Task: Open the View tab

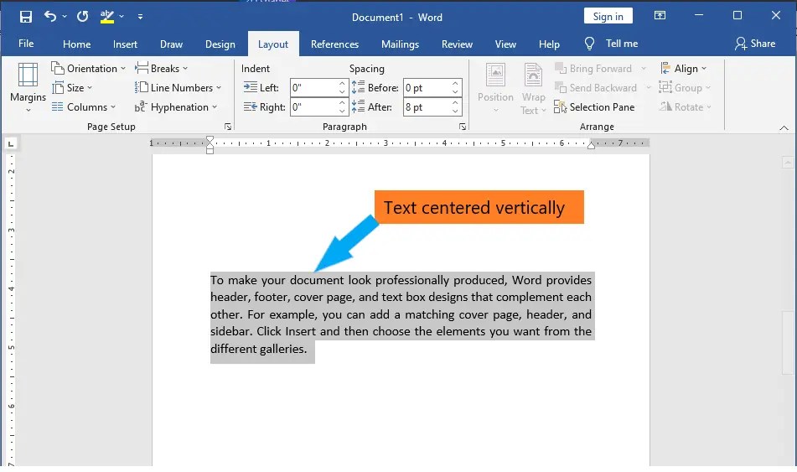Action: pos(505,44)
